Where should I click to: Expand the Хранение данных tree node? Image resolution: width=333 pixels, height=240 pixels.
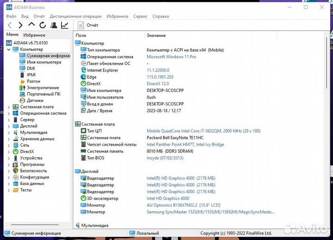[x=9, y=139]
